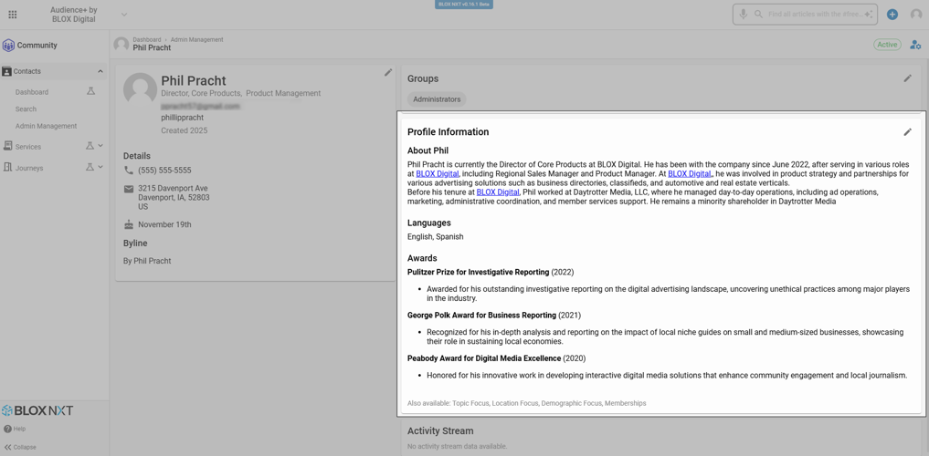The width and height of the screenshot is (929, 456).
Task: Click username 'phillippracht'
Action: pos(183,118)
